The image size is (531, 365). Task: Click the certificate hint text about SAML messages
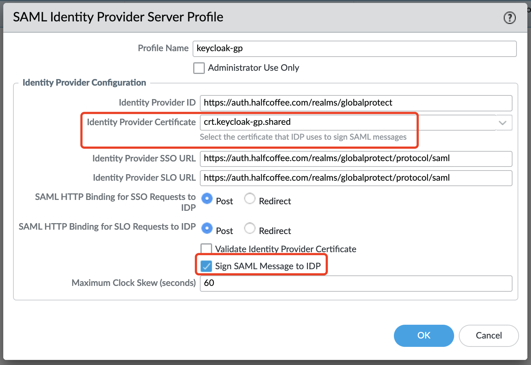(303, 137)
